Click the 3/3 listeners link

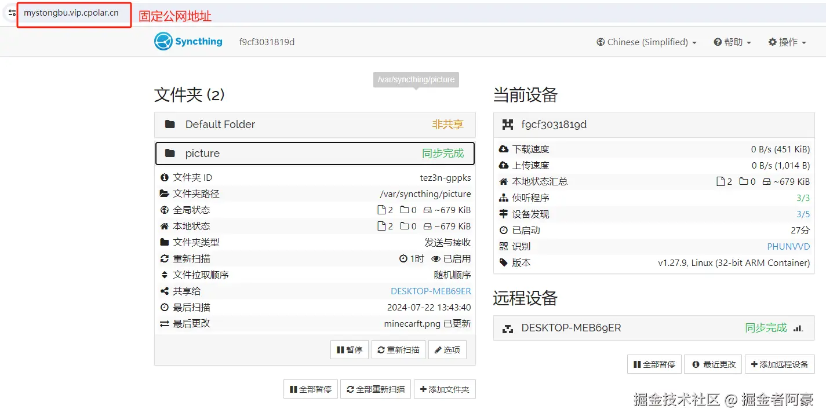[803, 198]
